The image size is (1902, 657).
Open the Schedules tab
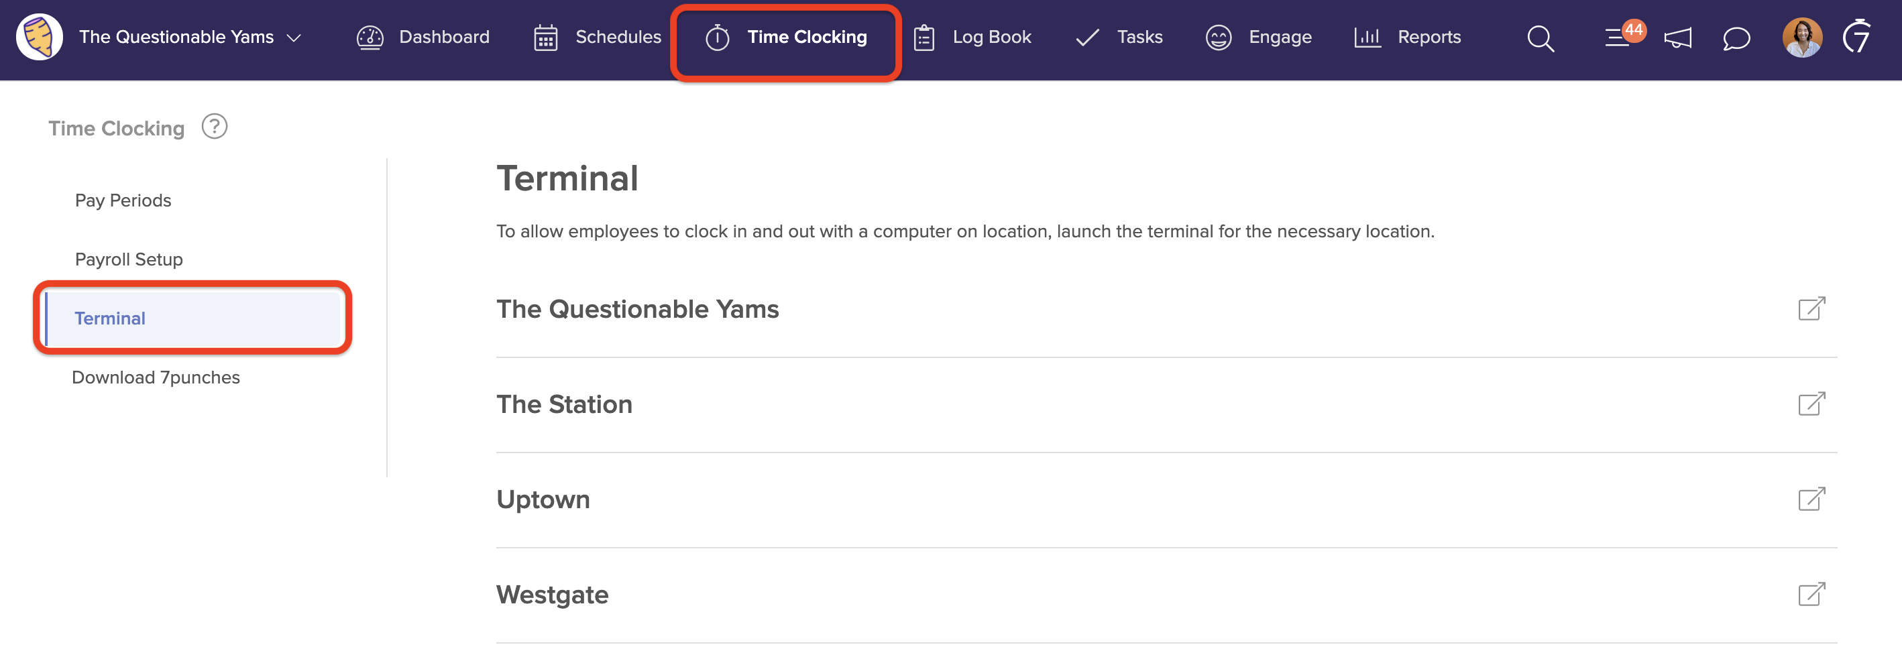pyautogui.click(x=598, y=37)
